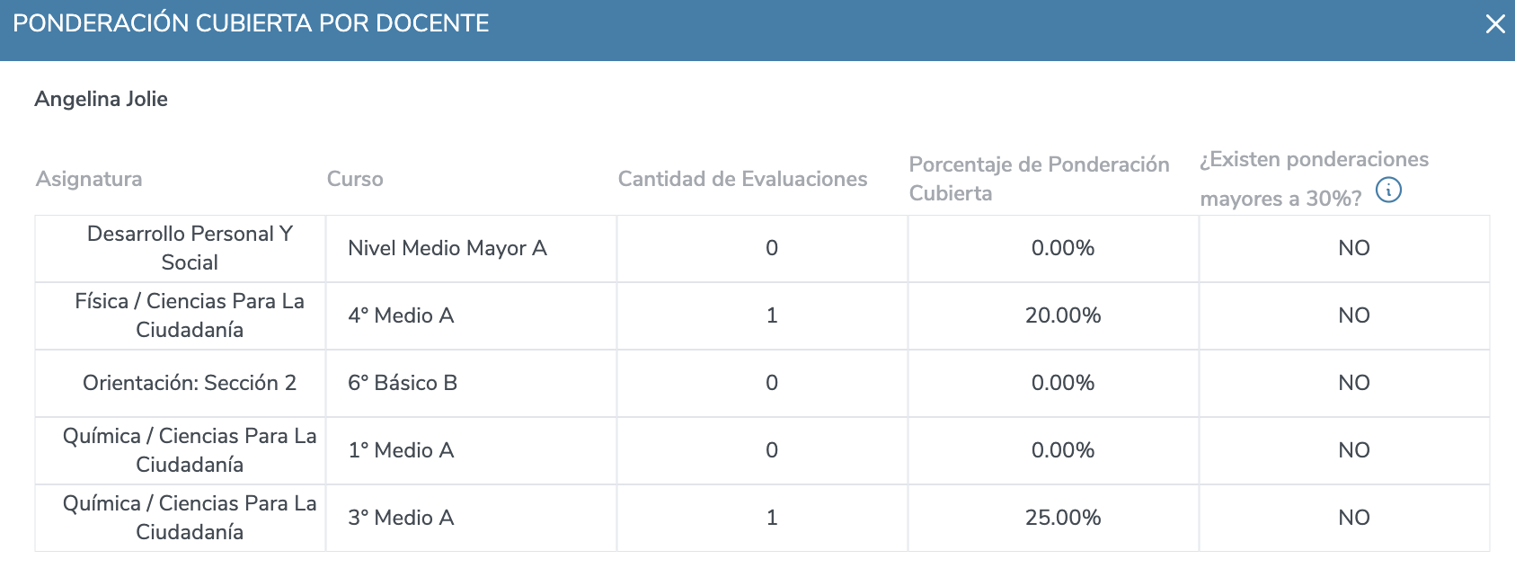Select the Física / Ciencias Para La Ciudadanía cell

click(x=190, y=315)
